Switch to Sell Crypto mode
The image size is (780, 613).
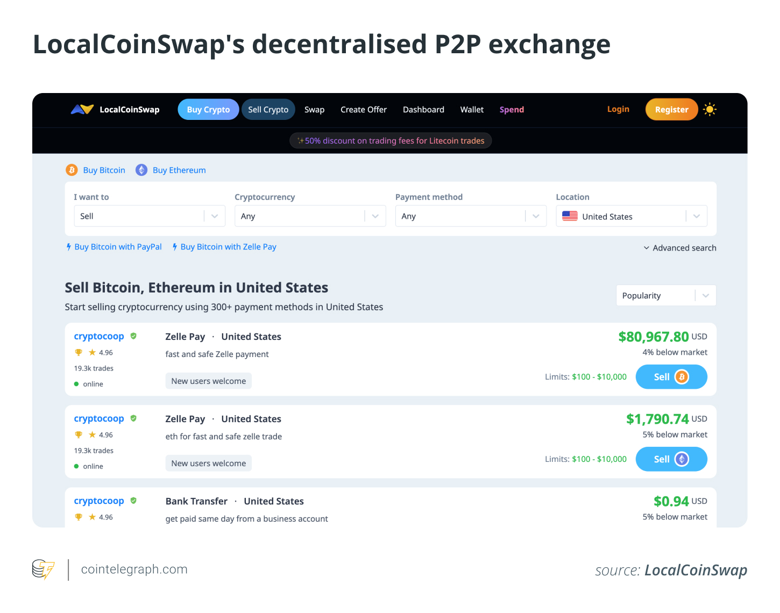click(x=268, y=109)
